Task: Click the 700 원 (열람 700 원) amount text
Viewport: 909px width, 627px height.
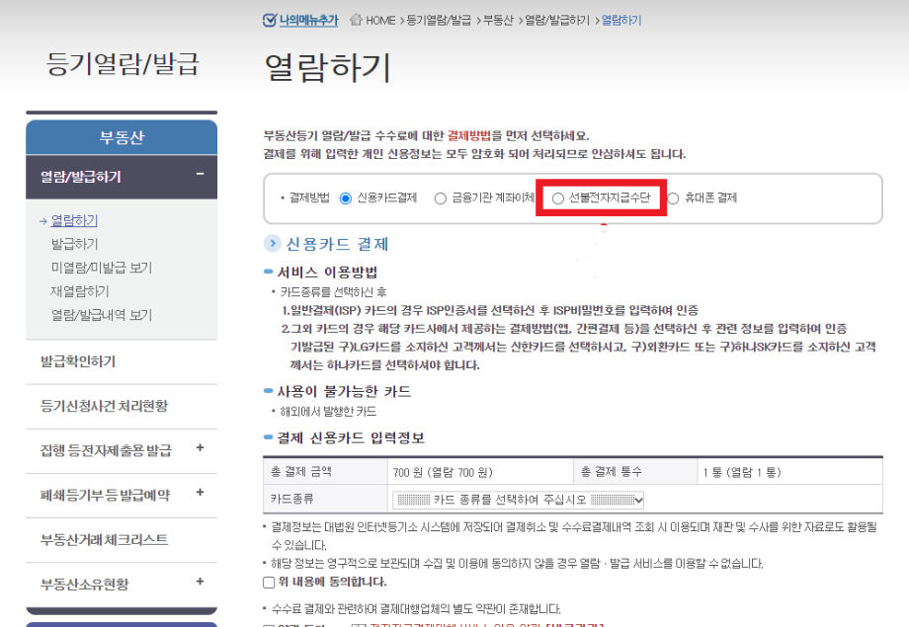Action: (x=443, y=473)
